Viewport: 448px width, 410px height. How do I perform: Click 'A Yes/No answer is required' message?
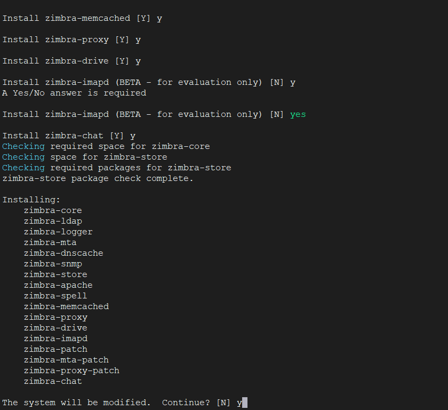click(x=74, y=93)
